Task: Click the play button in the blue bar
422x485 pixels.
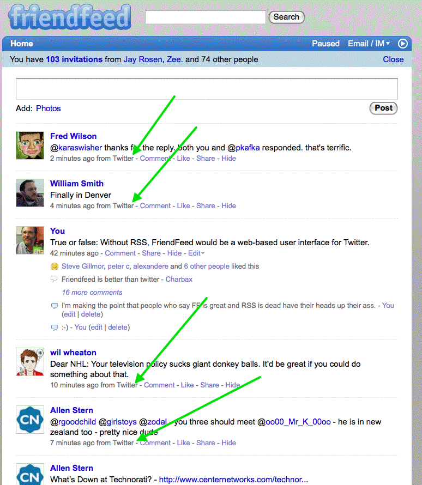Action: [x=403, y=44]
